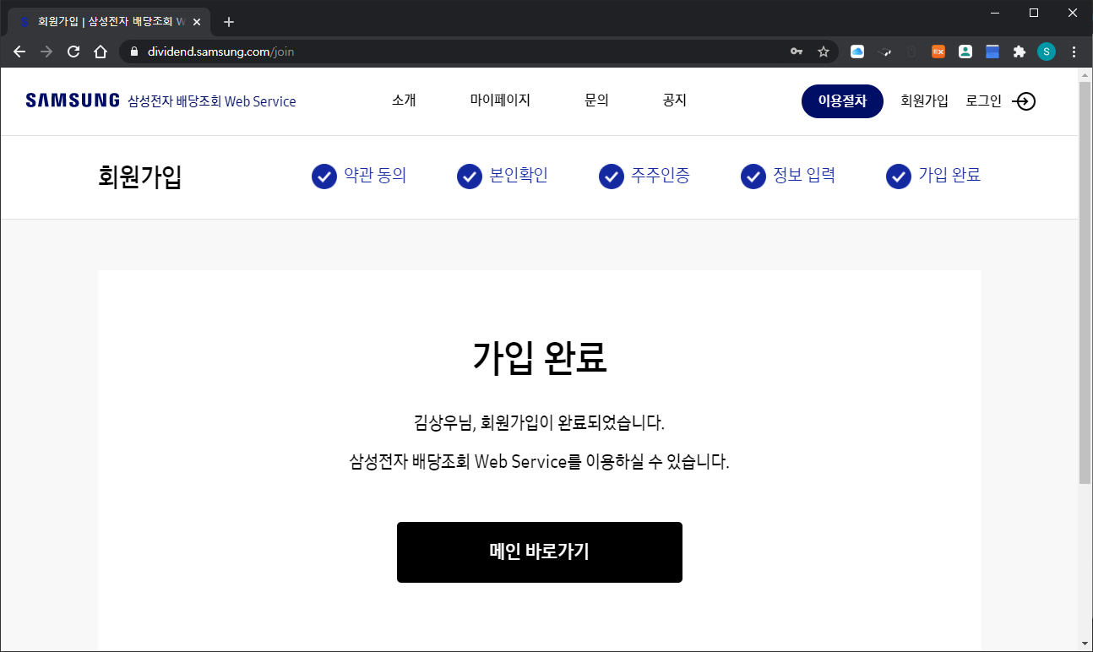Open the 문의 menu

596,101
